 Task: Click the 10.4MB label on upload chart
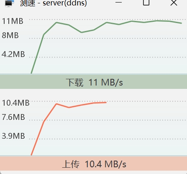pyautogui.click(x=15, y=103)
